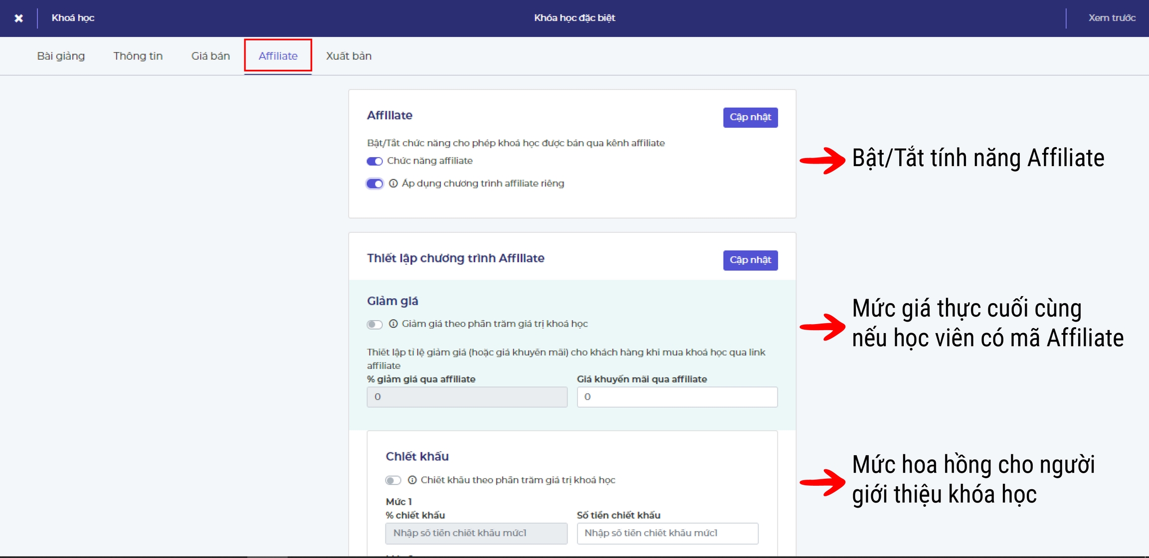Open the Bài giảng tab

[61, 56]
